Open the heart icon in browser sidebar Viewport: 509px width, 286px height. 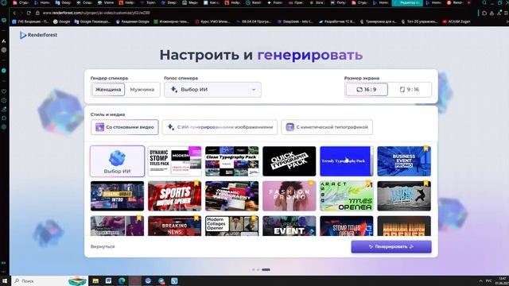[4, 91]
